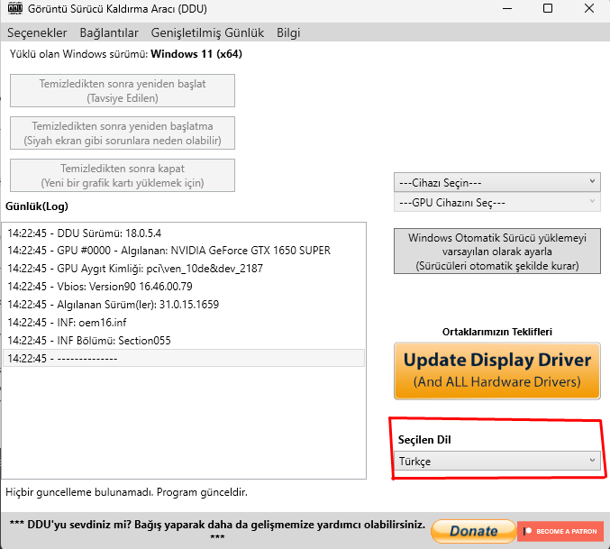Click the Become a Patron button
This screenshot has width=610, height=549.
(x=560, y=531)
